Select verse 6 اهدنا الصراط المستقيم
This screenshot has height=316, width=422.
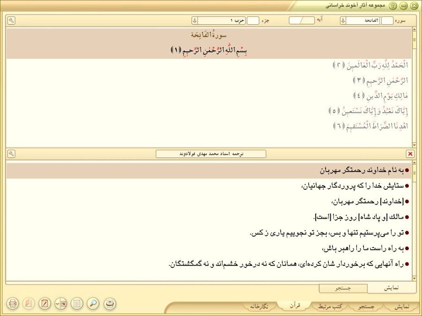click(370, 126)
